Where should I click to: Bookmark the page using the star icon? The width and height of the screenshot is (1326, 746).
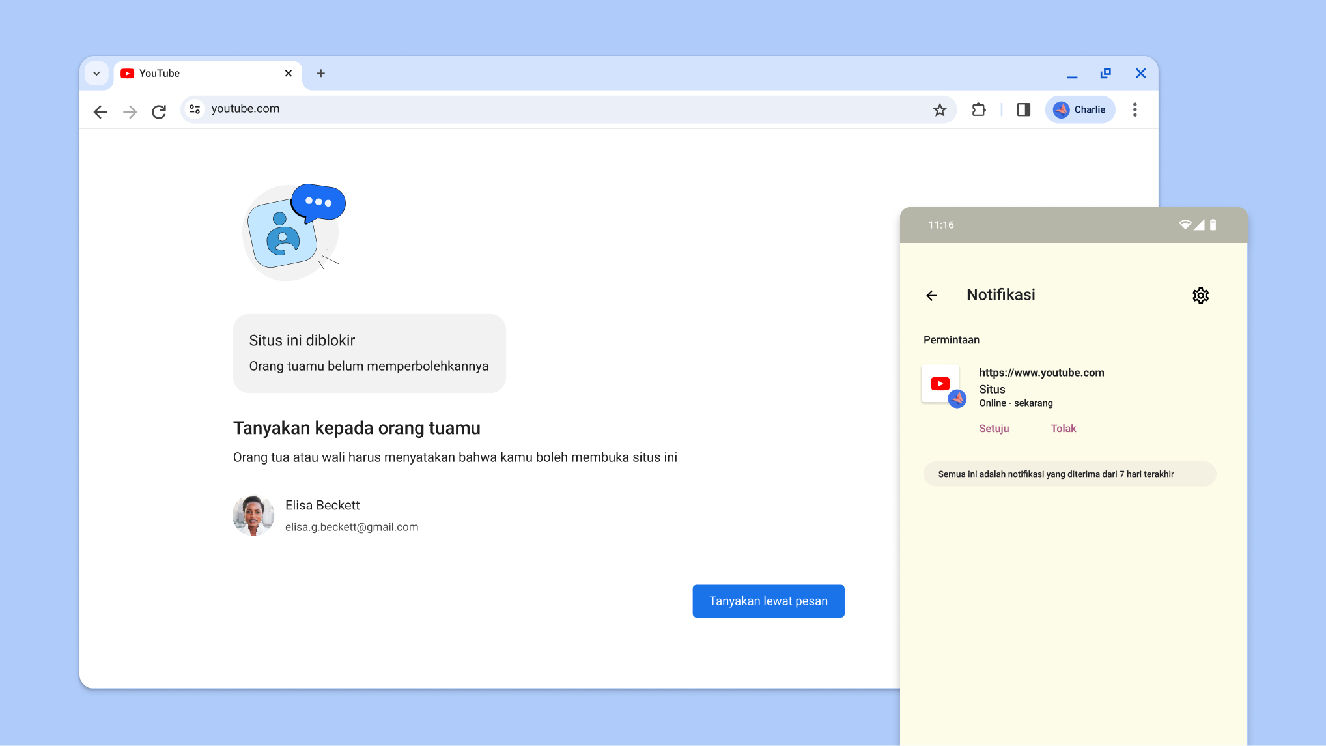tap(940, 109)
